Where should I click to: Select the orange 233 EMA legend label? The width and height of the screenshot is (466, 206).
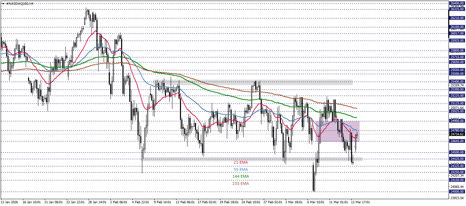[241, 183]
